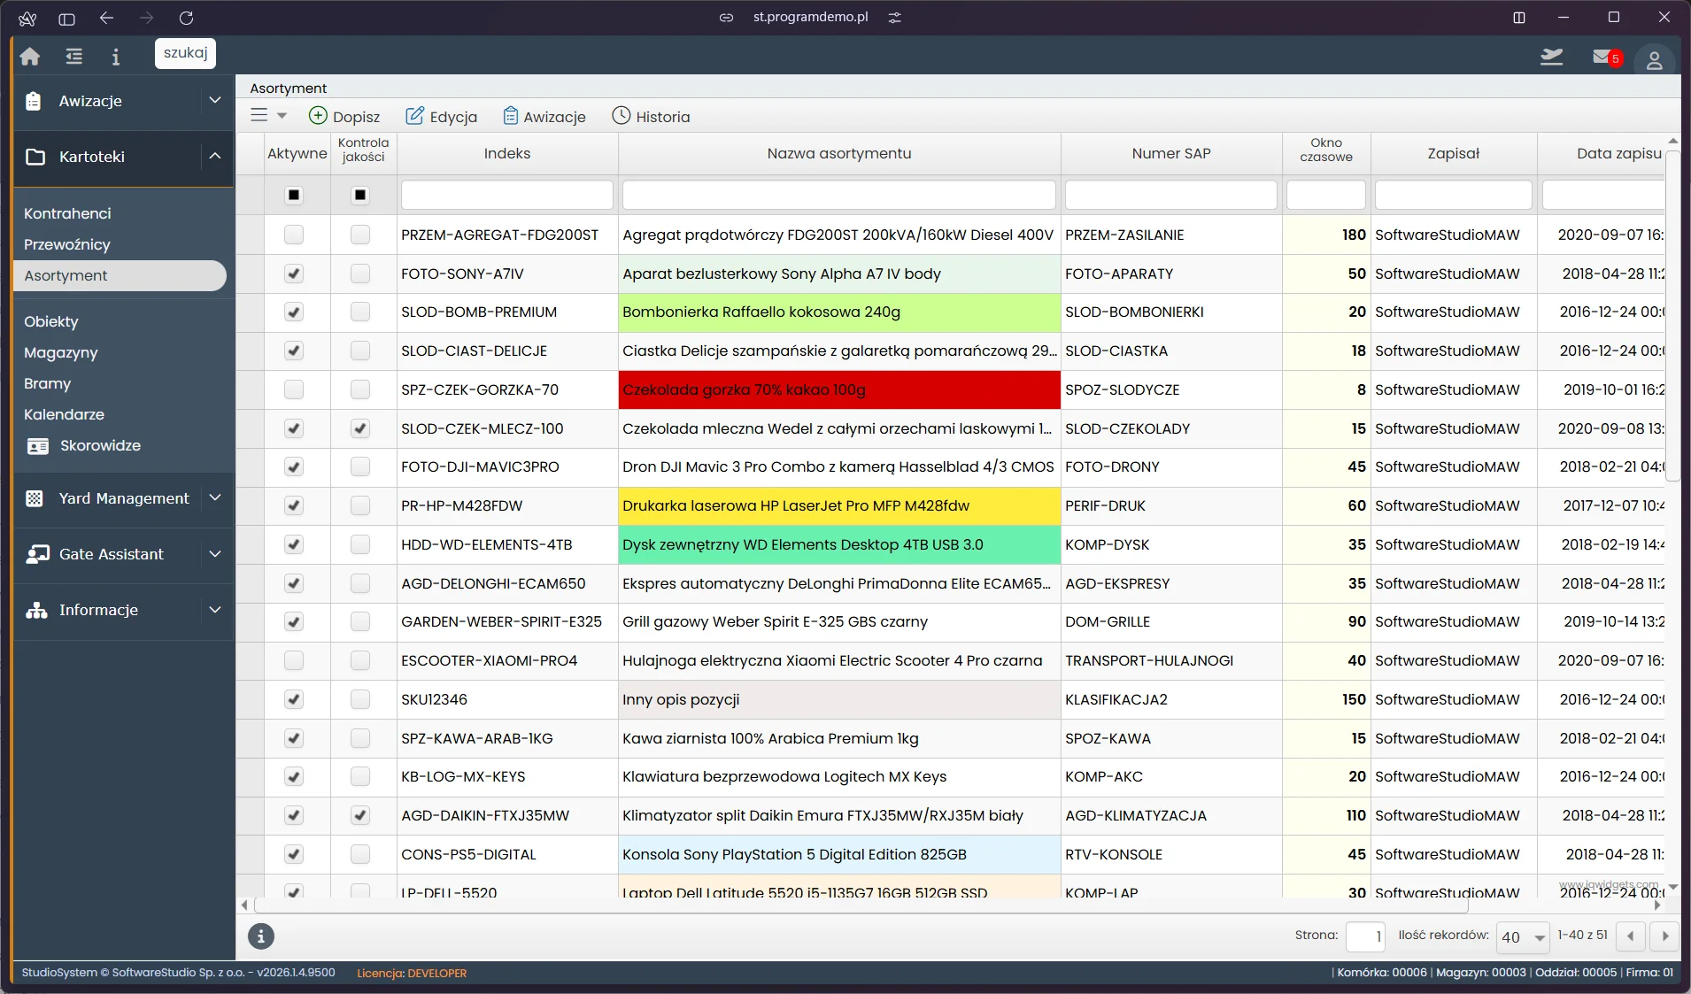The width and height of the screenshot is (1691, 994).
Task: Toggle the Kontrola jakości filter checkbox
Action: pos(360,195)
